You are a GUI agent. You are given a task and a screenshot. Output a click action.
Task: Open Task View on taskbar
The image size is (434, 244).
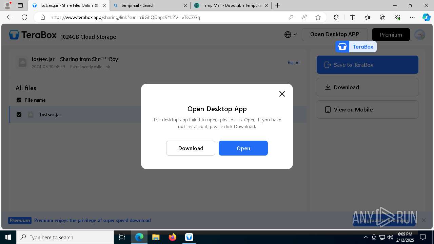point(122,237)
